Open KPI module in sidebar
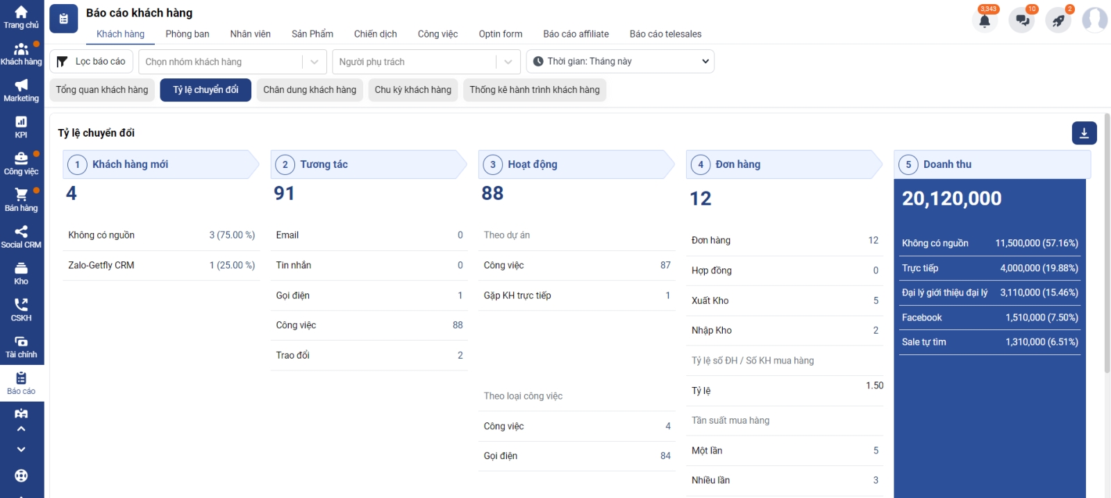 pos(21,127)
